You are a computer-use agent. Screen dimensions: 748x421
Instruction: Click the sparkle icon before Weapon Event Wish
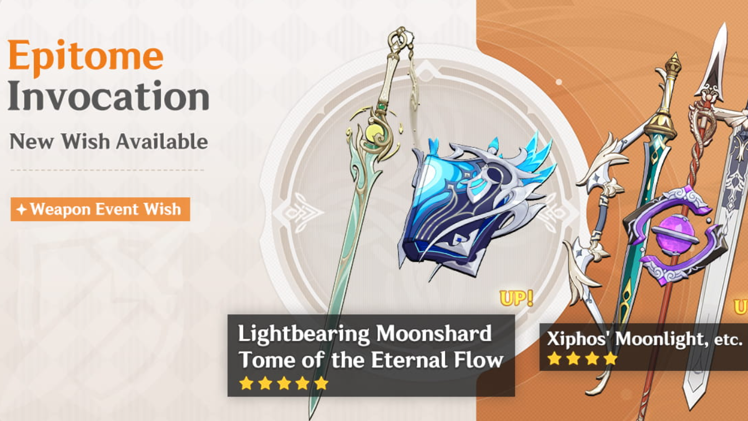coord(21,210)
